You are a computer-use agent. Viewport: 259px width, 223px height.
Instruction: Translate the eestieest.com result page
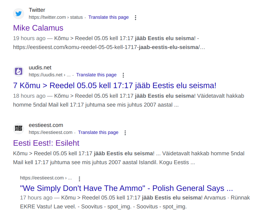coord(98,132)
